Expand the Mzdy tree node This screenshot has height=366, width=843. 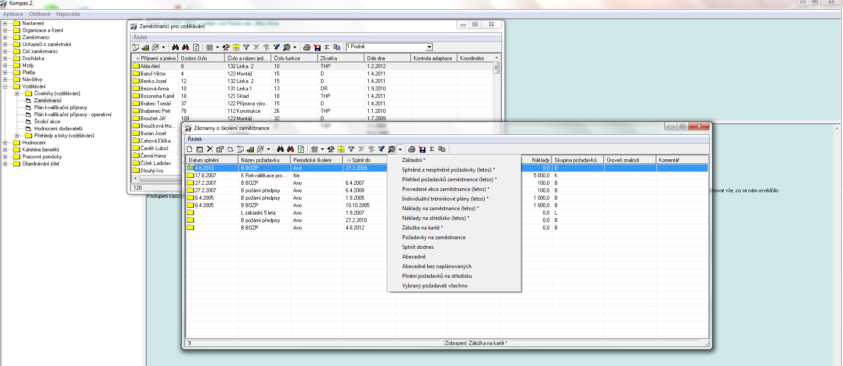point(5,65)
